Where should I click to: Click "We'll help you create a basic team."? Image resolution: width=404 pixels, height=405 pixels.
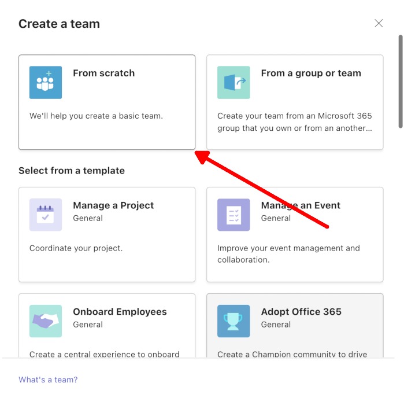click(x=96, y=116)
